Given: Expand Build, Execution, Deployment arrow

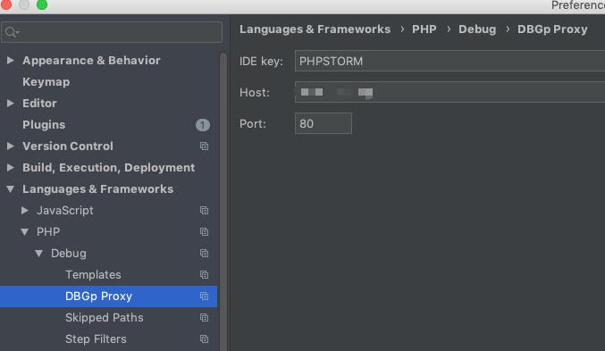Looking at the screenshot, I should point(11,167).
